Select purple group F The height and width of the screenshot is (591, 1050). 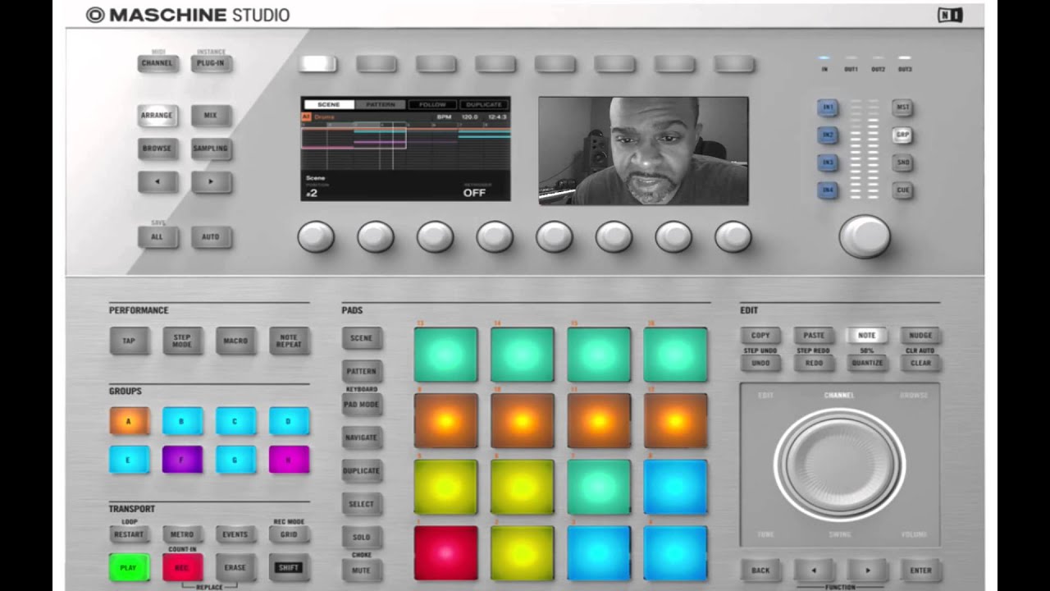[182, 459]
